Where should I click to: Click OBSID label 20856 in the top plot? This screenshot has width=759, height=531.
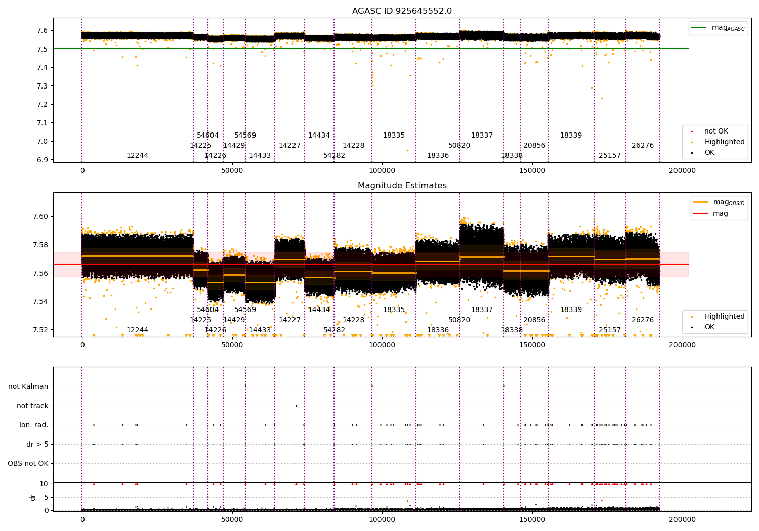click(534, 146)
